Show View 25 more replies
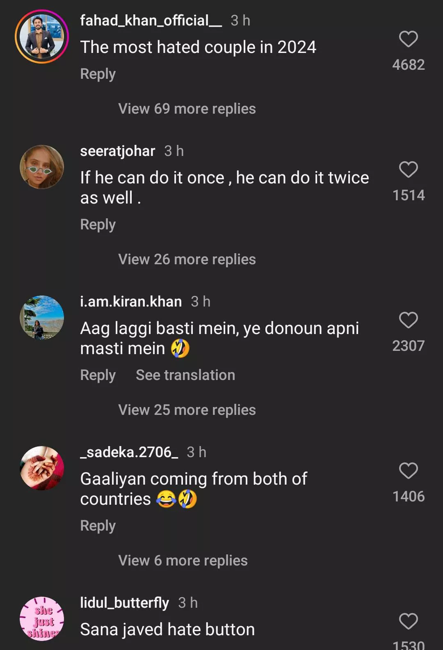The image size is (443, 650). (x=187, y=410)
